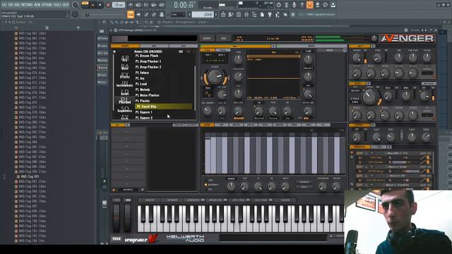452x254 pixels.
Task: Open dropdown arrow beside the orange OSC tab
Action: tap(273, 46)
